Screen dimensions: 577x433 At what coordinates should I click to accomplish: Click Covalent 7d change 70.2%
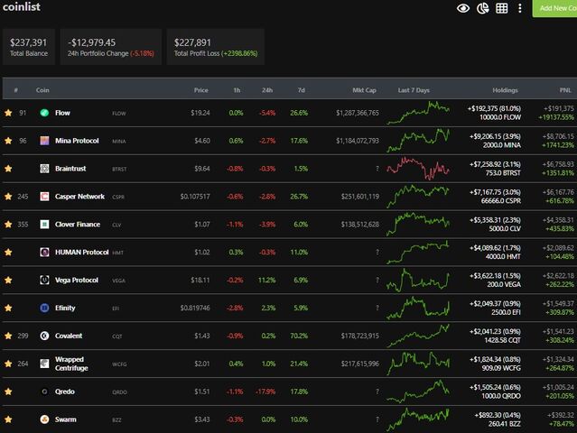[x=299, y=336]
